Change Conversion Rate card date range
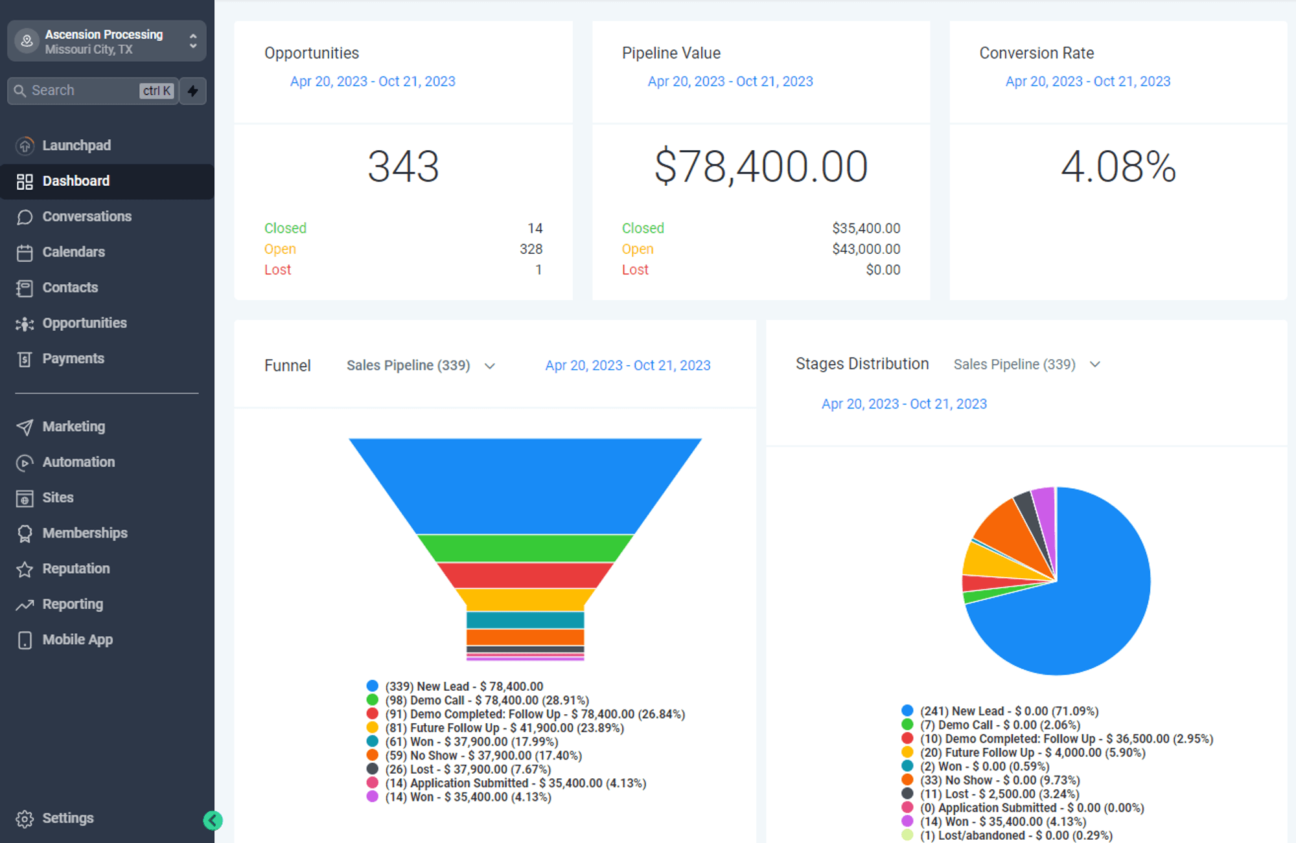 click(x=1088, y=82)
